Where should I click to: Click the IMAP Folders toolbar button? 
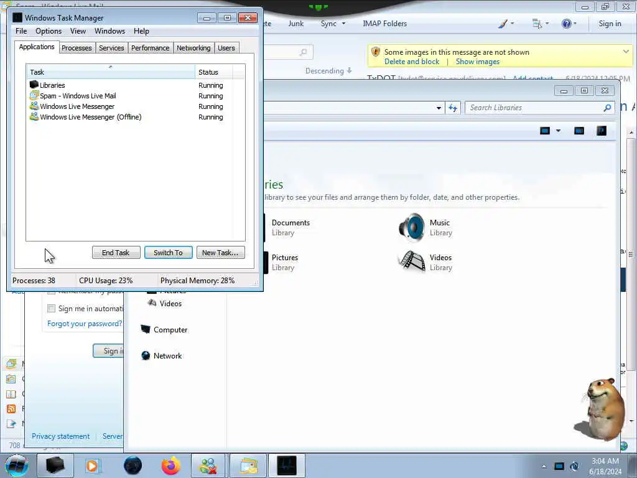pos(384,24)
